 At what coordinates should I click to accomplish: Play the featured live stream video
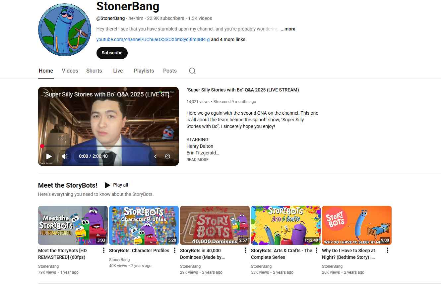[49, 156]
